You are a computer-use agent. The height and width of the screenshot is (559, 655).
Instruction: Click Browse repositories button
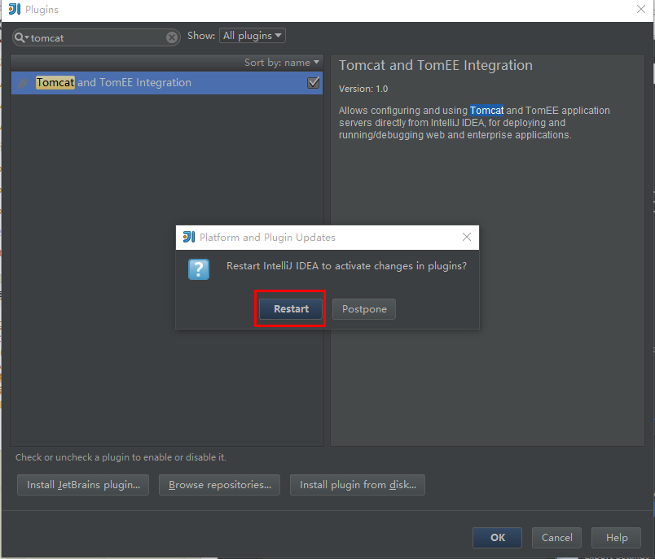coord(219,485)
